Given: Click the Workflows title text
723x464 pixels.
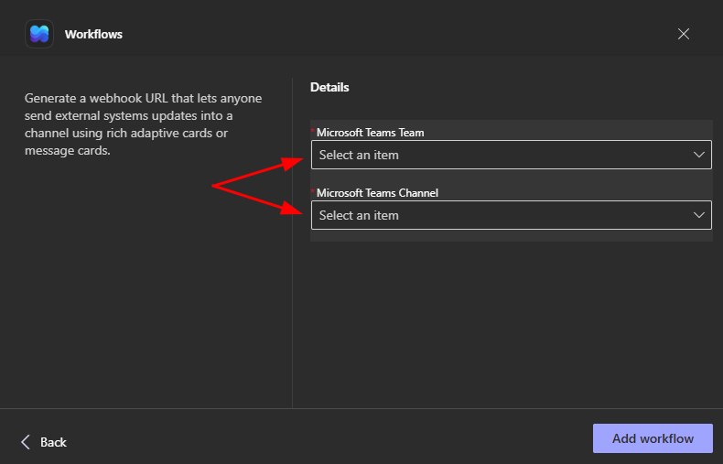Looking at the screenshot, I should 93,34.
